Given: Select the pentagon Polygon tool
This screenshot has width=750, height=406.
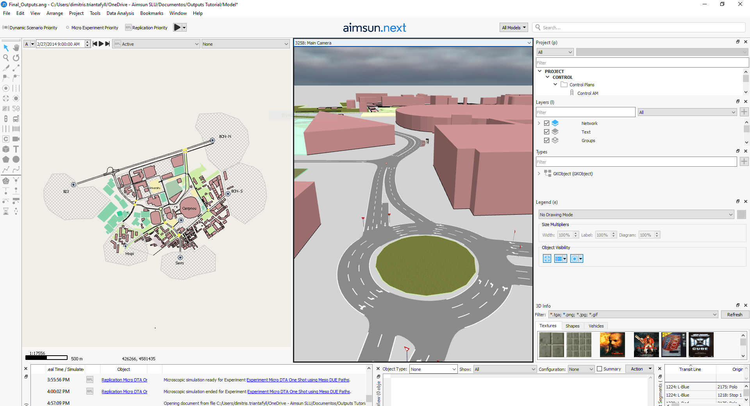Looking at the screenshot, I should pyautogui.click(x=6, y=159).
